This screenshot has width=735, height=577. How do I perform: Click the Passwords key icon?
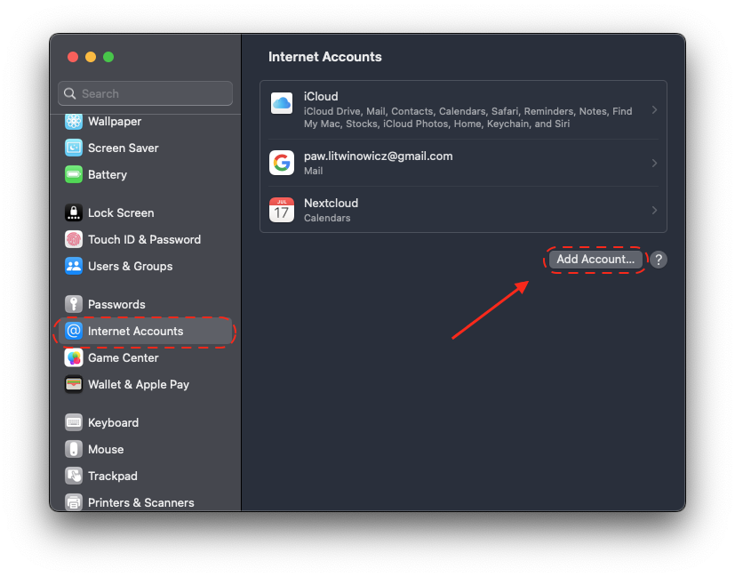74,305
